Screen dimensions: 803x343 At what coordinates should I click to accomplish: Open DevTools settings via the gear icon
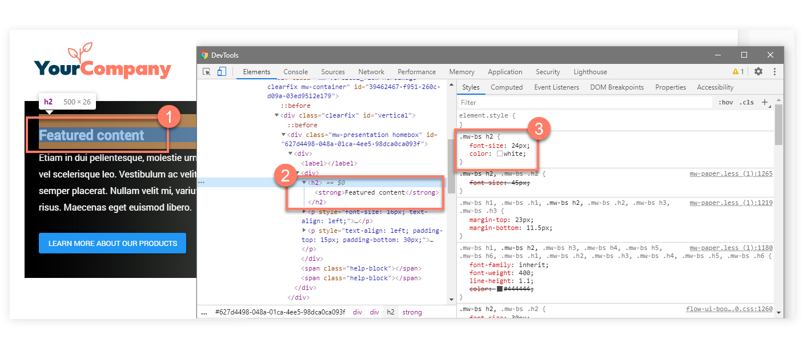[x=758, y=71]
